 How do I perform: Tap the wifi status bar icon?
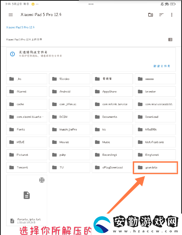pos(167,4)
